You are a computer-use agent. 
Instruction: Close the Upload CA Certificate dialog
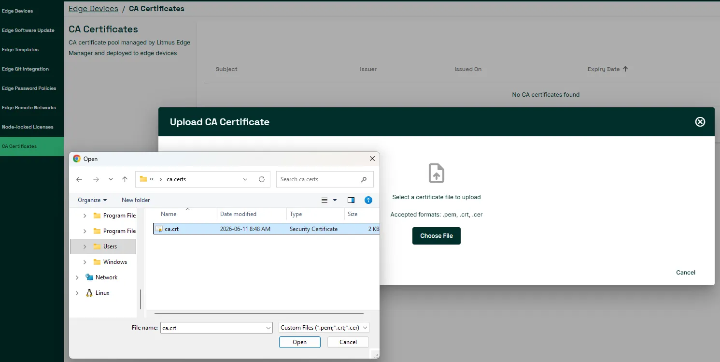point(700,122)
